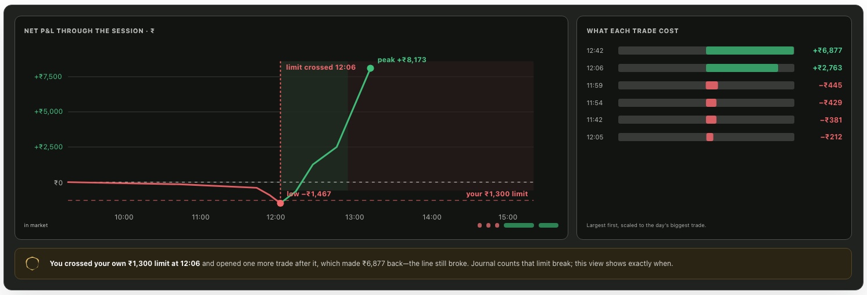Click the '12:42' trade time label

coord(595,51)
